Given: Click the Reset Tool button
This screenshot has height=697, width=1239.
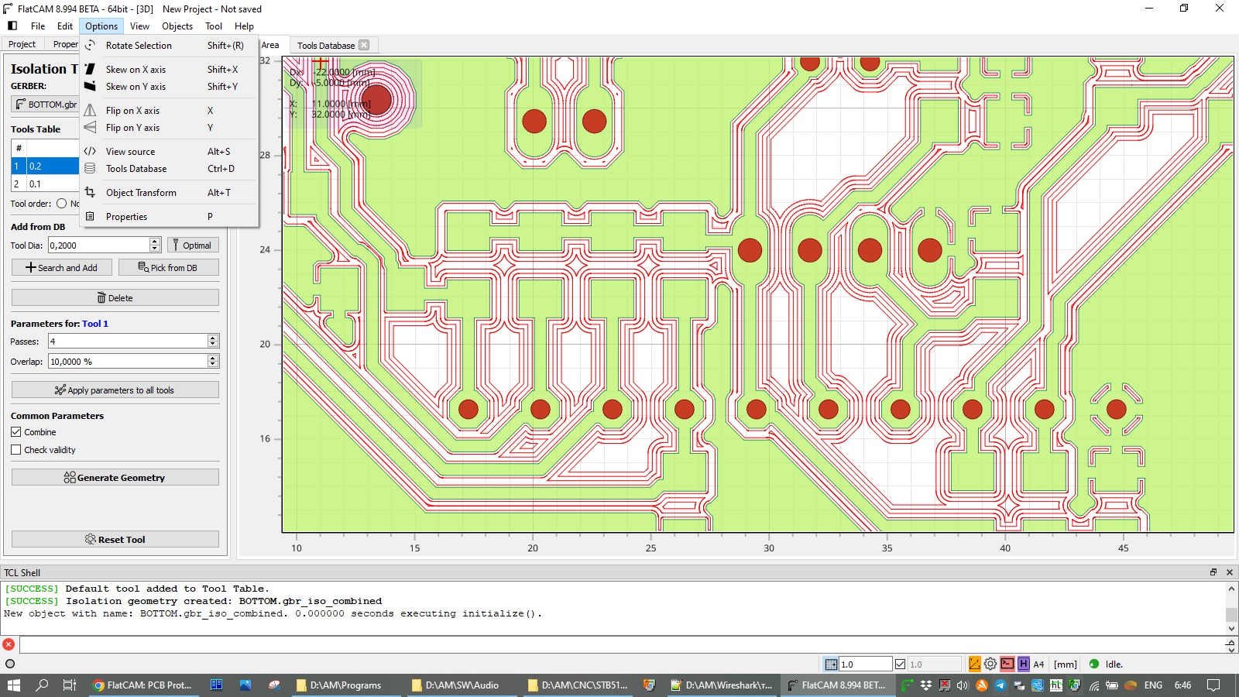Looking at the screenshot, I should [x=115, y=540].
